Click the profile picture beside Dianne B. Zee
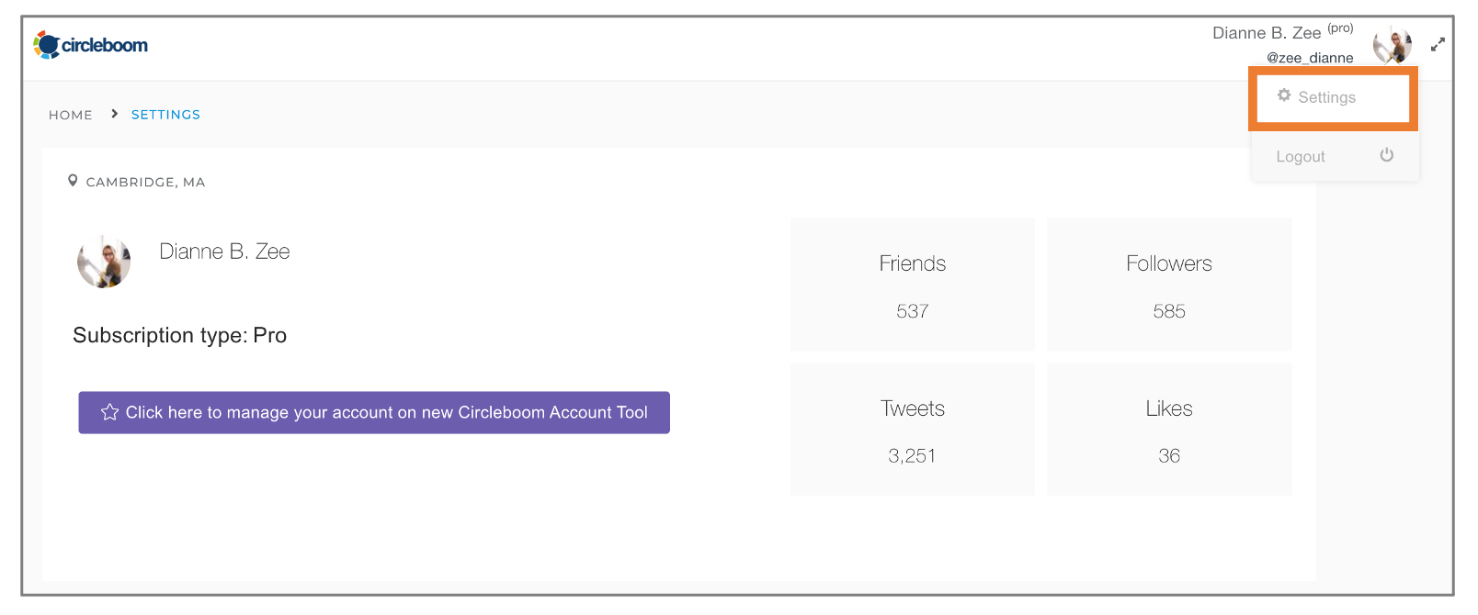This screenshot has height=615, width=1478. coord(104,262)
